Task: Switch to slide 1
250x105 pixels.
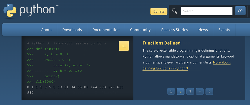Action: click(x=171, y=91)
